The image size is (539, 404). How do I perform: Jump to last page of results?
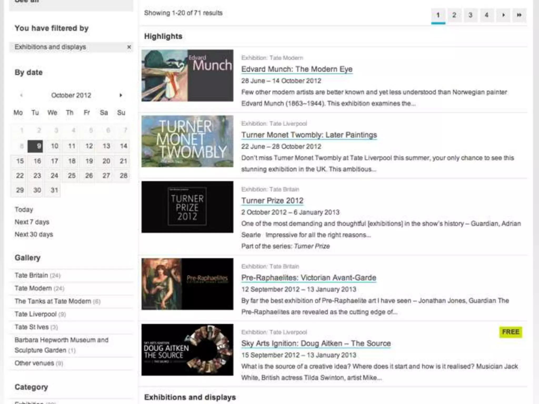tap(519, 15)
